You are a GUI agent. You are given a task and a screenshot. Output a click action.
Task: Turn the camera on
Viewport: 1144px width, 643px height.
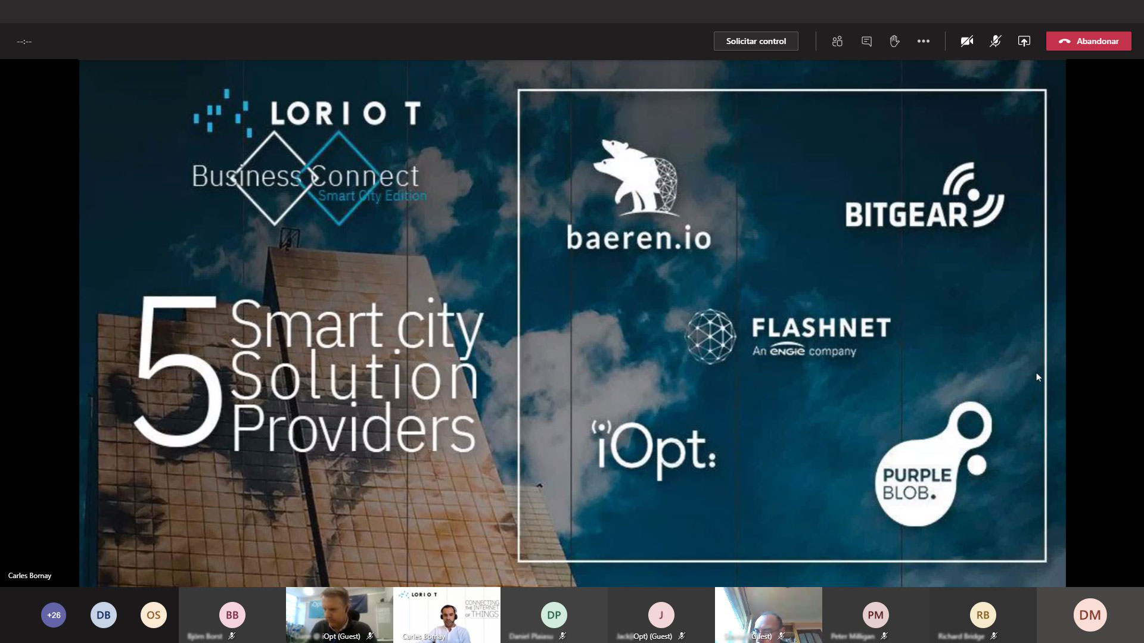coord(966,41)
